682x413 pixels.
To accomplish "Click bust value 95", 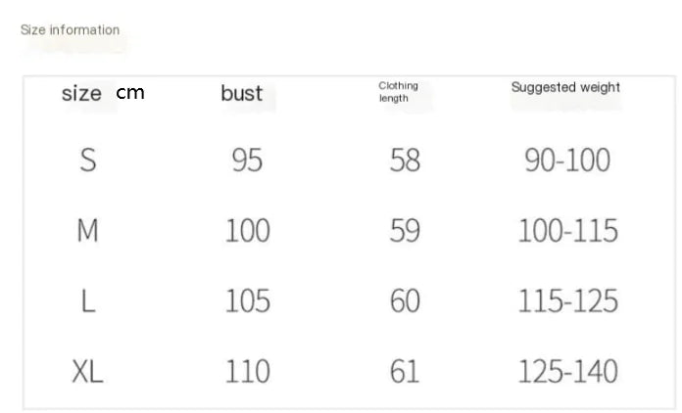I will point(247,161).
